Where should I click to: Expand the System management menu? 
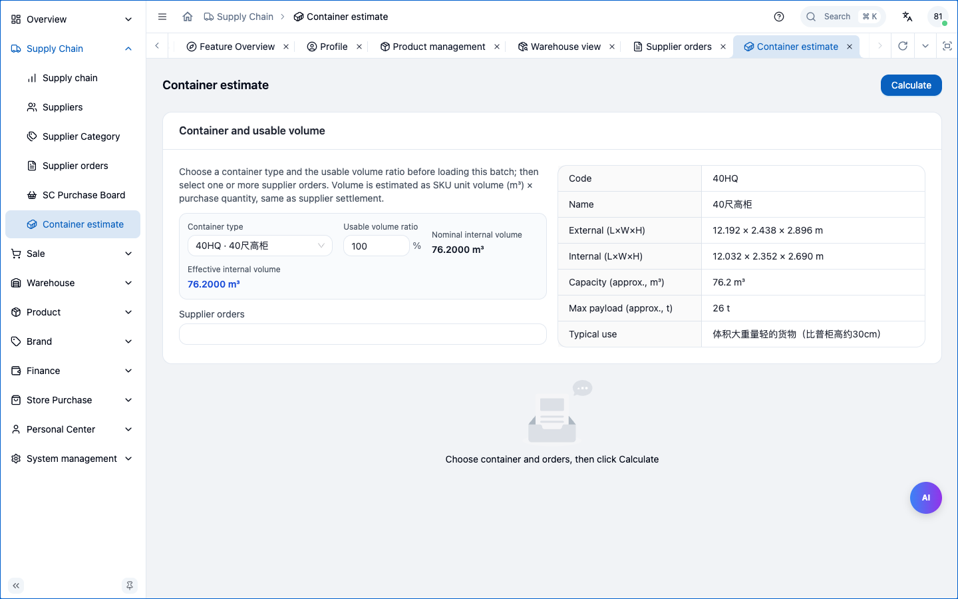73,459
